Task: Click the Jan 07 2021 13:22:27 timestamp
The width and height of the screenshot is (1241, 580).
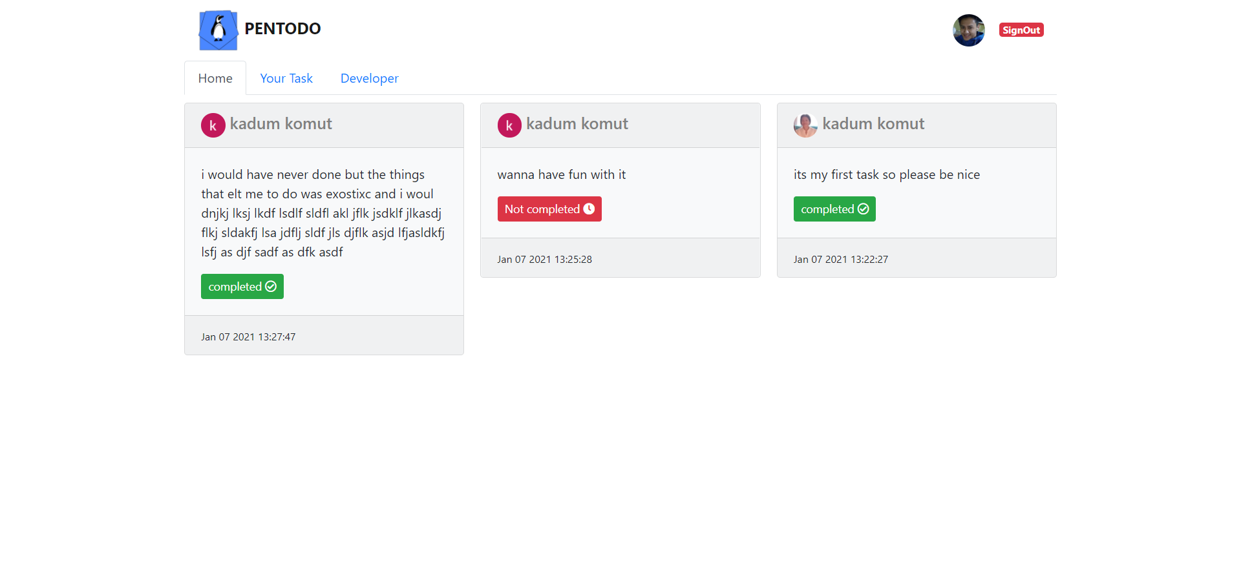Action: [841, 259]
